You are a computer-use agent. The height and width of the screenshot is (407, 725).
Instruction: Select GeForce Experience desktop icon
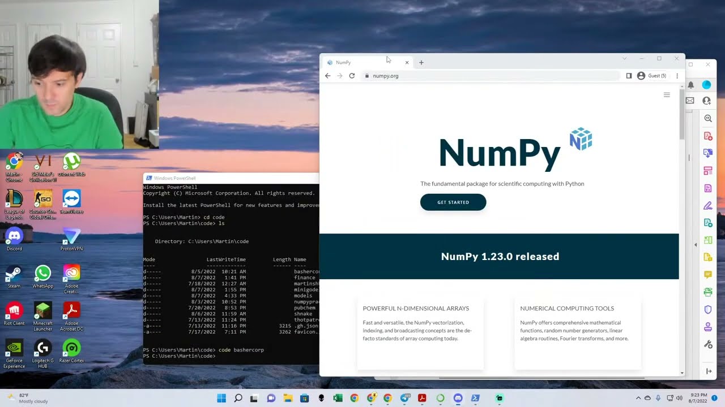(14, 354)
